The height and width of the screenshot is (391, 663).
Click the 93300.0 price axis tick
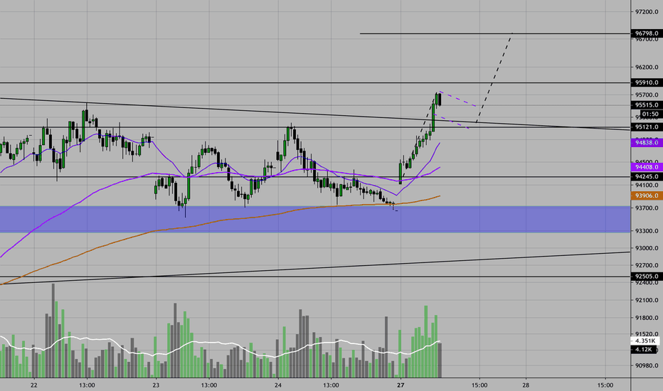(647, 231)
